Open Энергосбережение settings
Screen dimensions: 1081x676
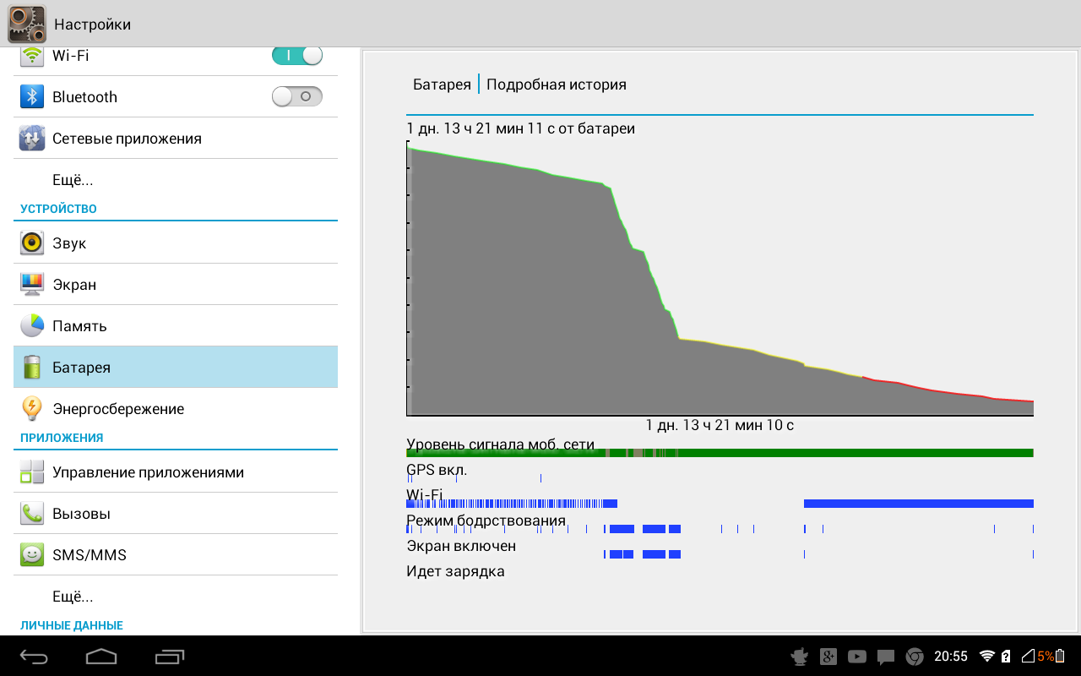click(176, 408)
